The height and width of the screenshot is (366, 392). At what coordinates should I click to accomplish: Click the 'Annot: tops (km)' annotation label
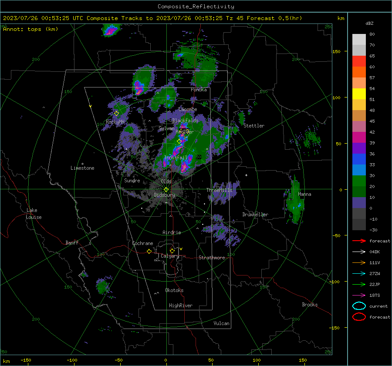pos(30,29)
